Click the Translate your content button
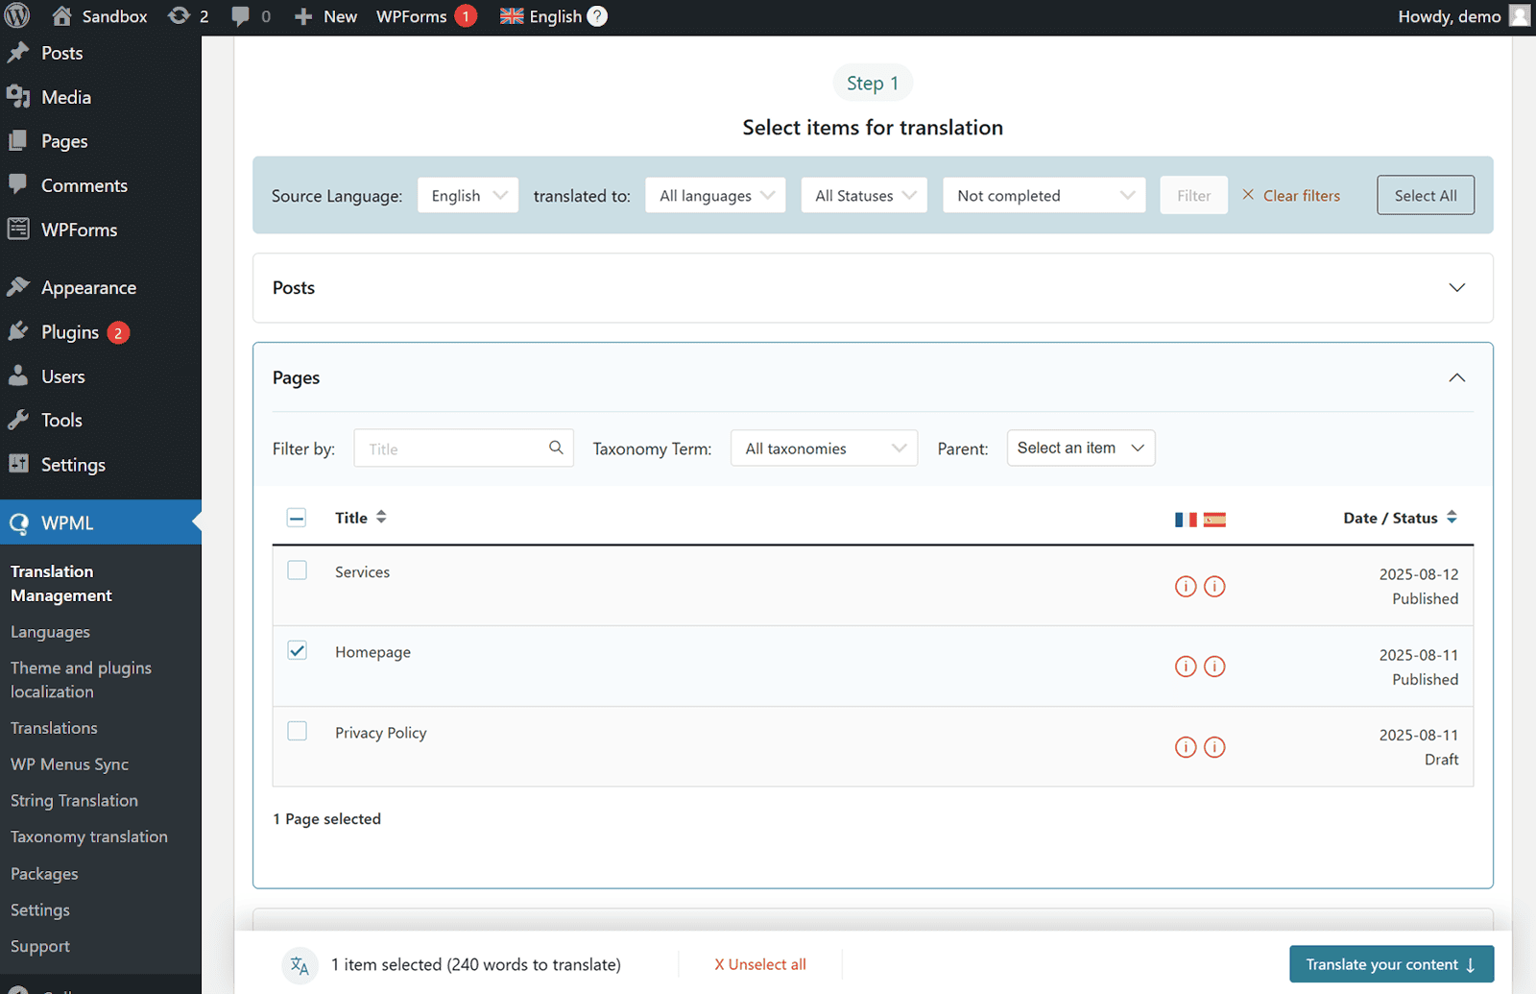Viewport: 1536px width, 994px height. (x=1390, y=964)
